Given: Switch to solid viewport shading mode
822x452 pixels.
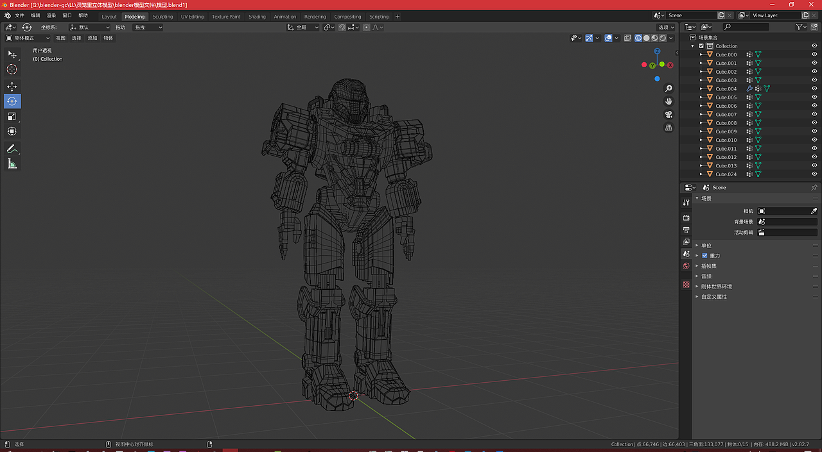Looking at the screenshot, I should [x=647, y=38].
